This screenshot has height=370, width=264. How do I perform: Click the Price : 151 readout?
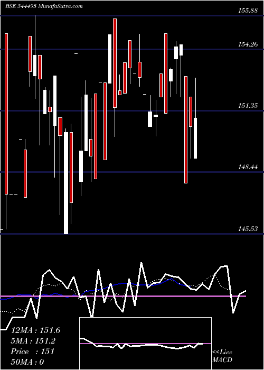click(x=33, y=351)
